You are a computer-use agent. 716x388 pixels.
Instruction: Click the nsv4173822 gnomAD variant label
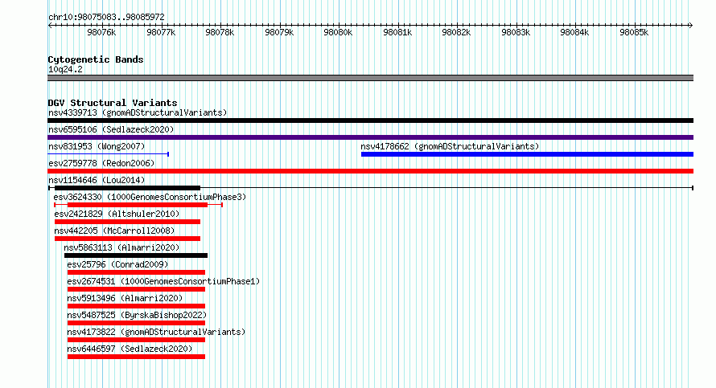156,332
